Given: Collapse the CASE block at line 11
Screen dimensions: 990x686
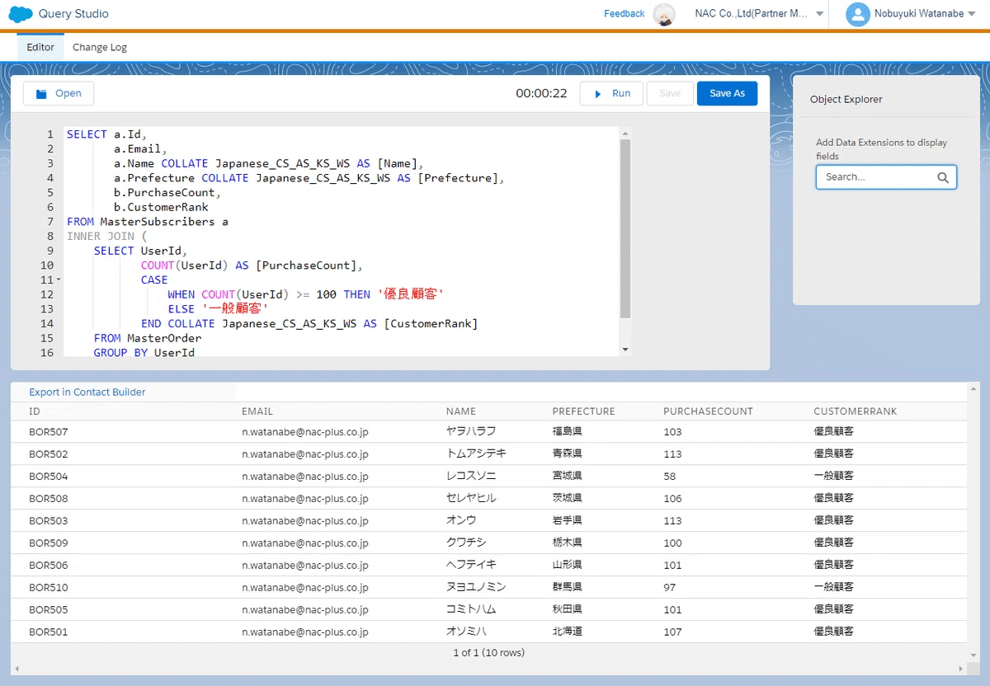Looking at the screenshot, I should tap(58, 280).
